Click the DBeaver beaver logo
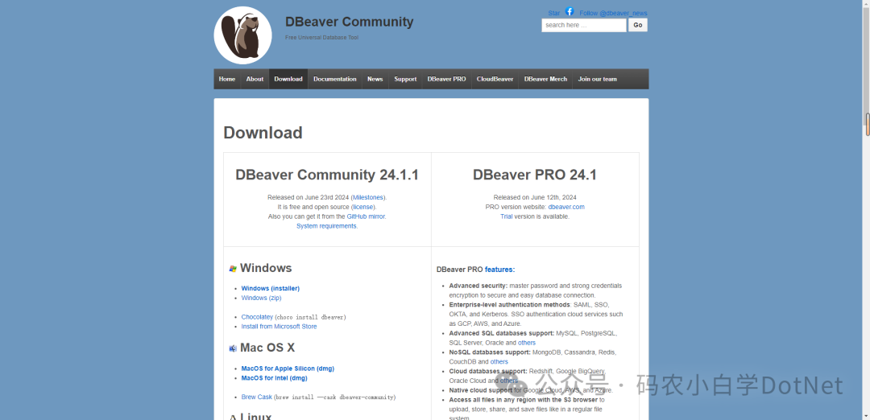This screenshot has width=870, height=420. 243,35
